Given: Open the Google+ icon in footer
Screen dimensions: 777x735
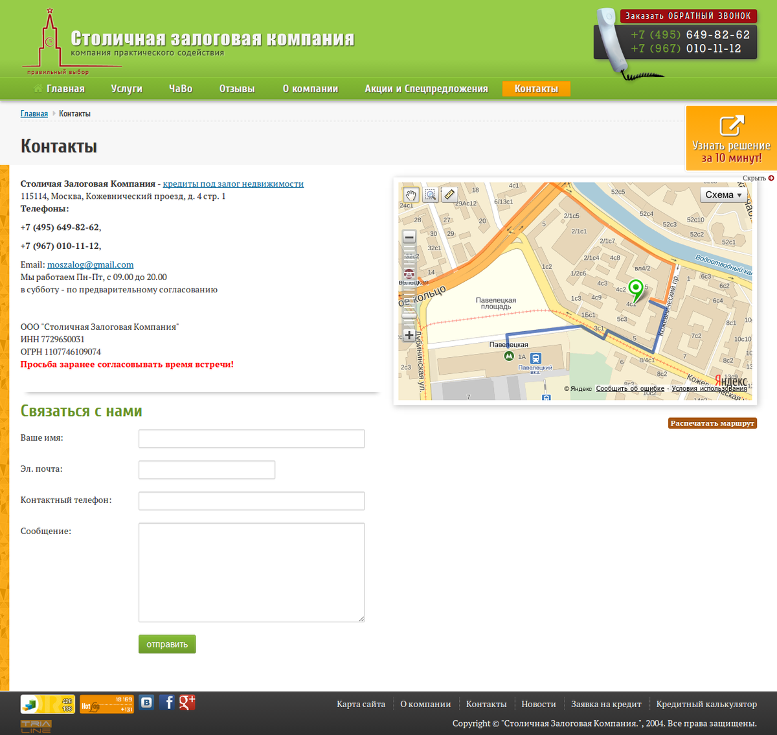Looking at the screenshot, I should (187, 703).
